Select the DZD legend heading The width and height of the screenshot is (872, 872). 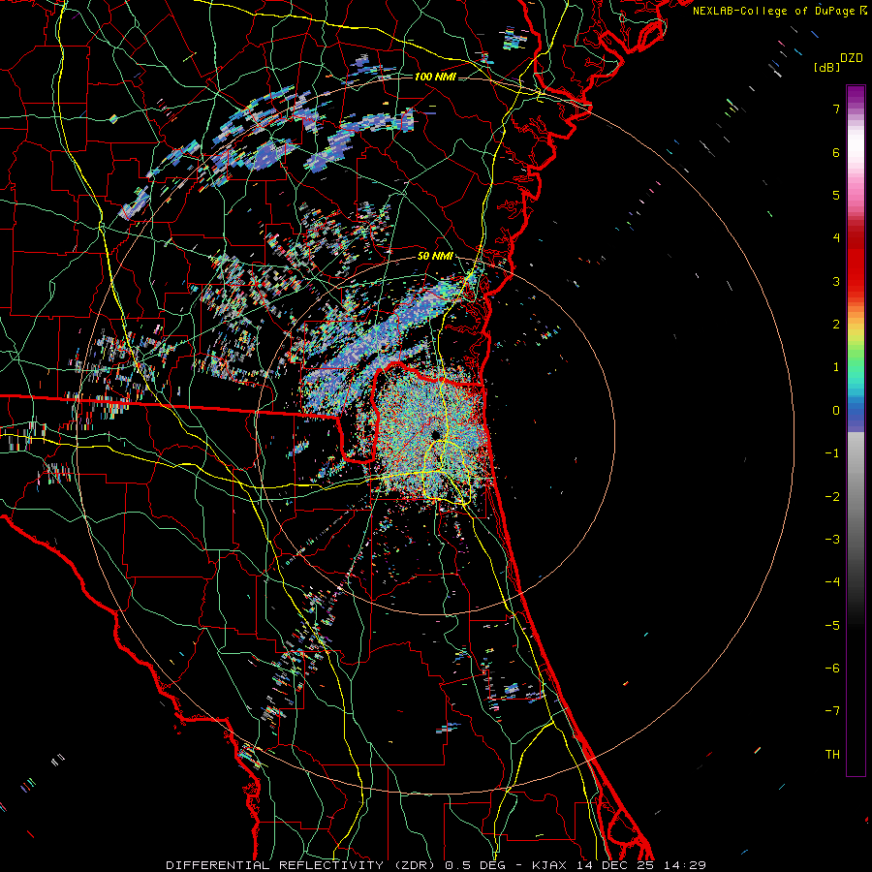pyautogui.click(x=852, y=58)
